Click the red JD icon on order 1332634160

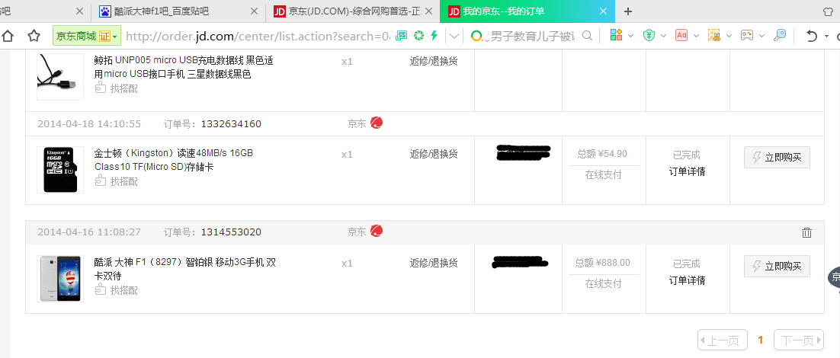pyautogui.click(x=377, y=123)
